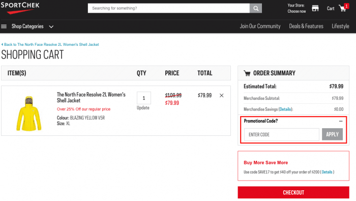The width and height of the screenshot is (356, 201).
Task: Click the SportChek logo
Action: [20, 8]
